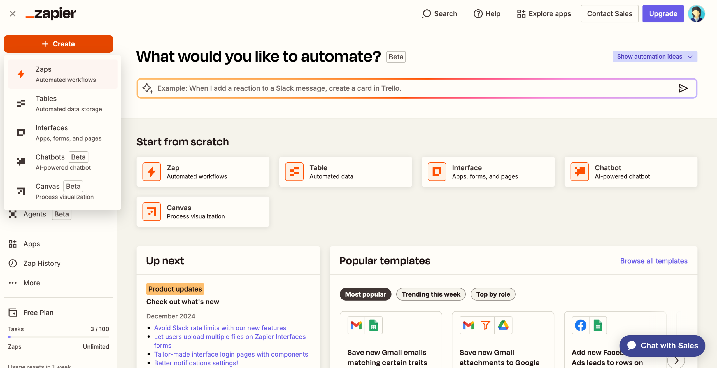Click inside the automation example input field
Image resolution: width=717 pixels, height=368 pixels.
pos(392,88)
